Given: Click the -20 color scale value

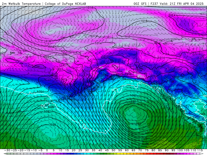Looking at the screenshot, I should tap(20, 150).
